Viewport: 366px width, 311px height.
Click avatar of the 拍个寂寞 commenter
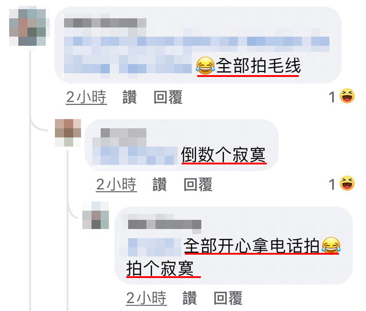pyautogui.click(x=96, y=215)
